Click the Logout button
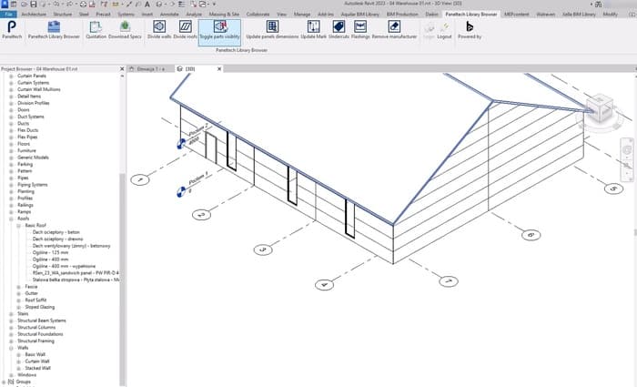 (x=444, y=31)
